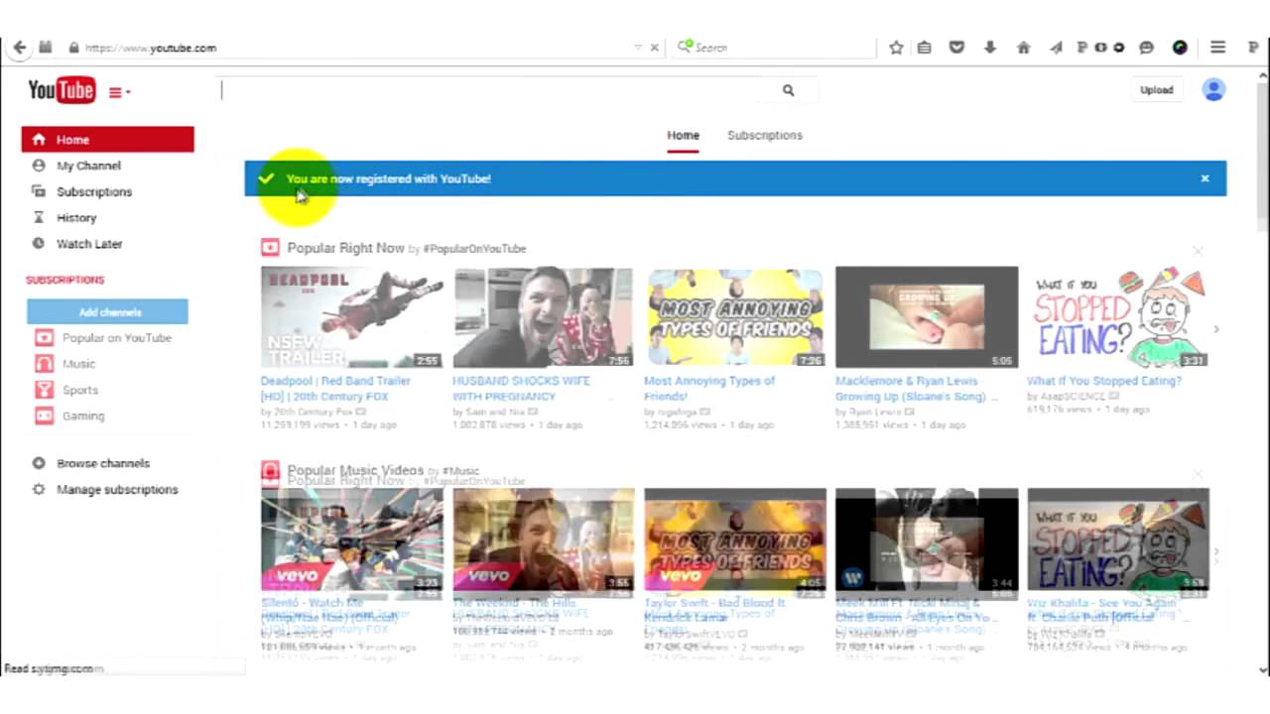Click the Music channel icon in sidebar
1270x714 pixels.
[44, 364]
